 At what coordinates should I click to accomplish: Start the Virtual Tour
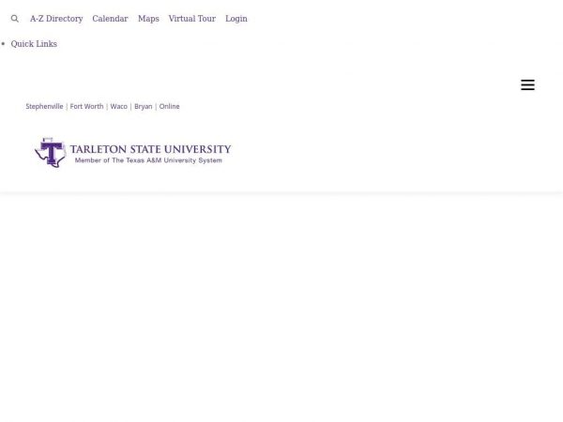(192, 19)
